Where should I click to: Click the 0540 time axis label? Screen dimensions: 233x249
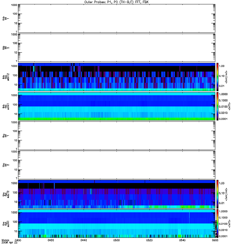(x=182, y=240)
